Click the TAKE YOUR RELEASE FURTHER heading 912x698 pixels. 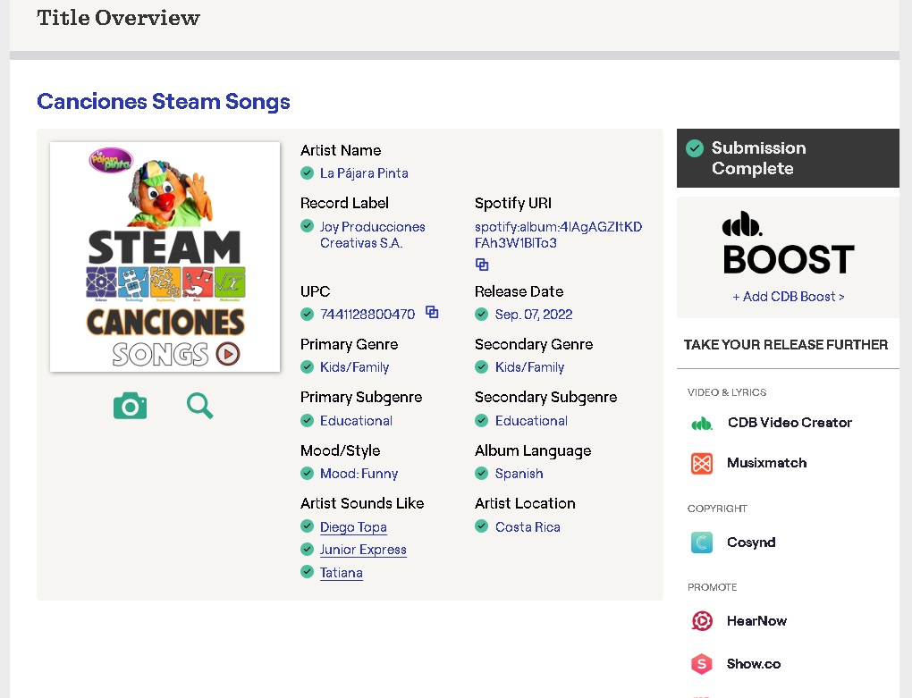(x=786, y=345)
